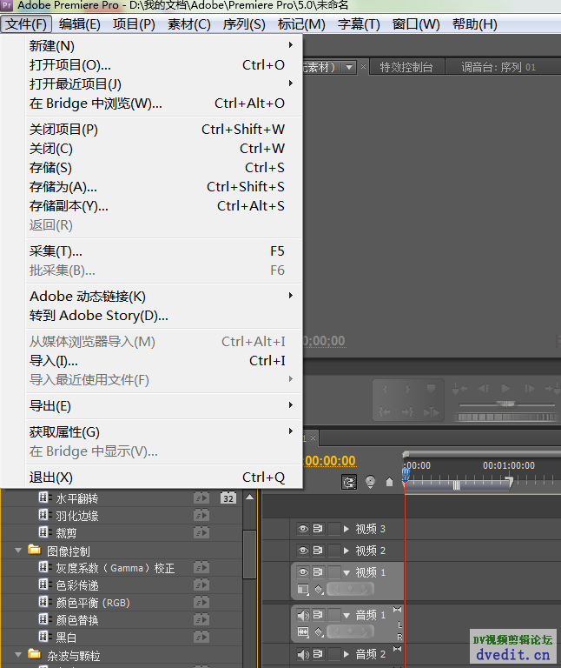Hide 视频 2 track output eye
This screenshot has height=668, width=561.
click(x=303, y=551)
